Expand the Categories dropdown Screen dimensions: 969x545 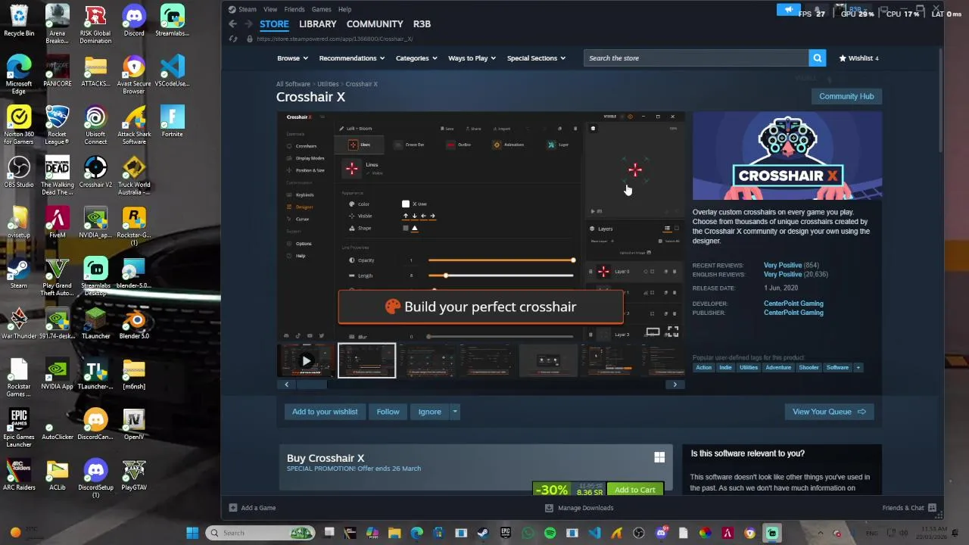(x=416, y=58)
